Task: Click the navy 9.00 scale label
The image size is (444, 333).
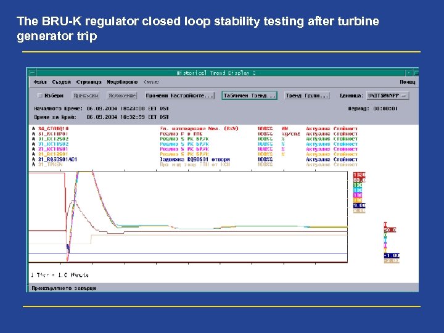Action: point(360,205)
